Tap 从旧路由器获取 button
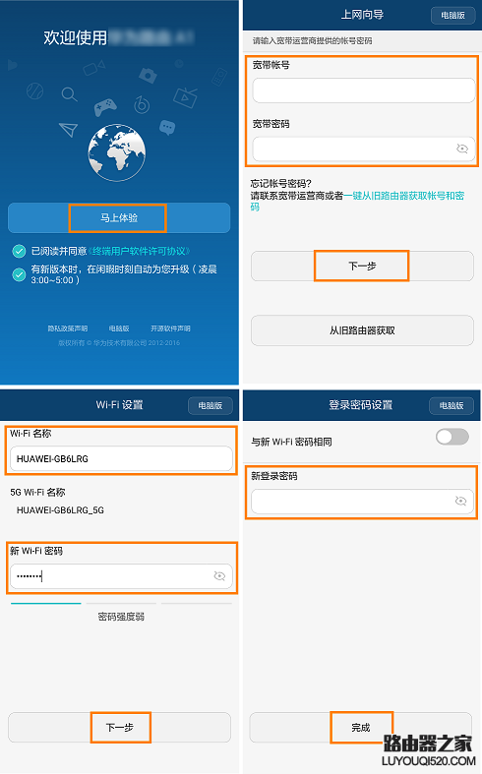Viewport: 482px width, 774px height. [x=362, y=330]
